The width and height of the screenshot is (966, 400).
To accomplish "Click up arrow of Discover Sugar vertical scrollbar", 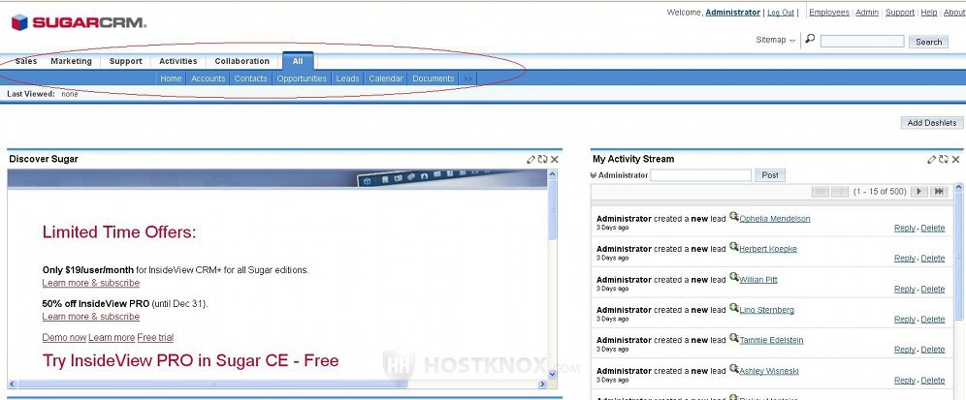I will pyautogui.click(x=552, y=174).
